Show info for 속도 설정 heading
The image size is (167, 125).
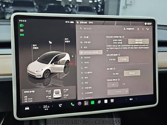click(114, 69)
